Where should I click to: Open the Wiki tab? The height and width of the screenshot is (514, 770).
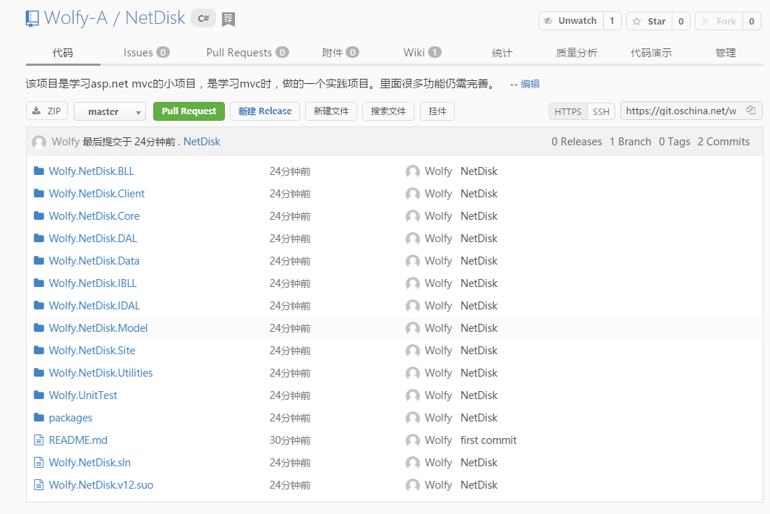[x=422, y=53]
